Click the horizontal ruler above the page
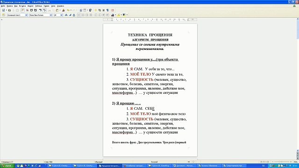299x168 pixels. click(150, 20)
